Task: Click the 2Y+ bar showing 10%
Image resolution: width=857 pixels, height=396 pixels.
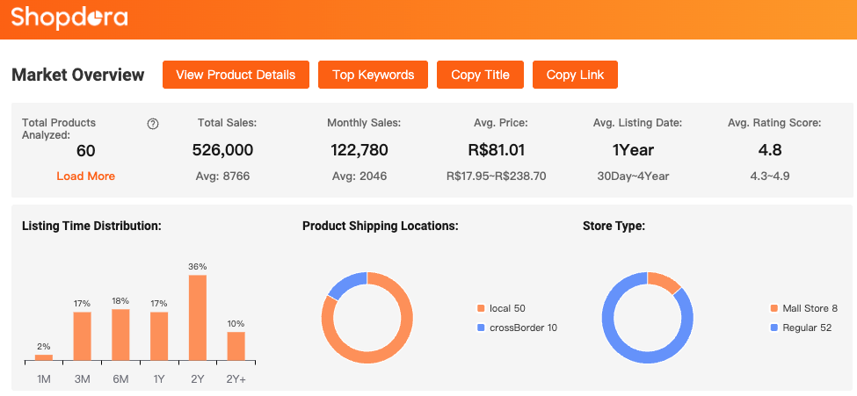Action: click(x=236, y=346)
